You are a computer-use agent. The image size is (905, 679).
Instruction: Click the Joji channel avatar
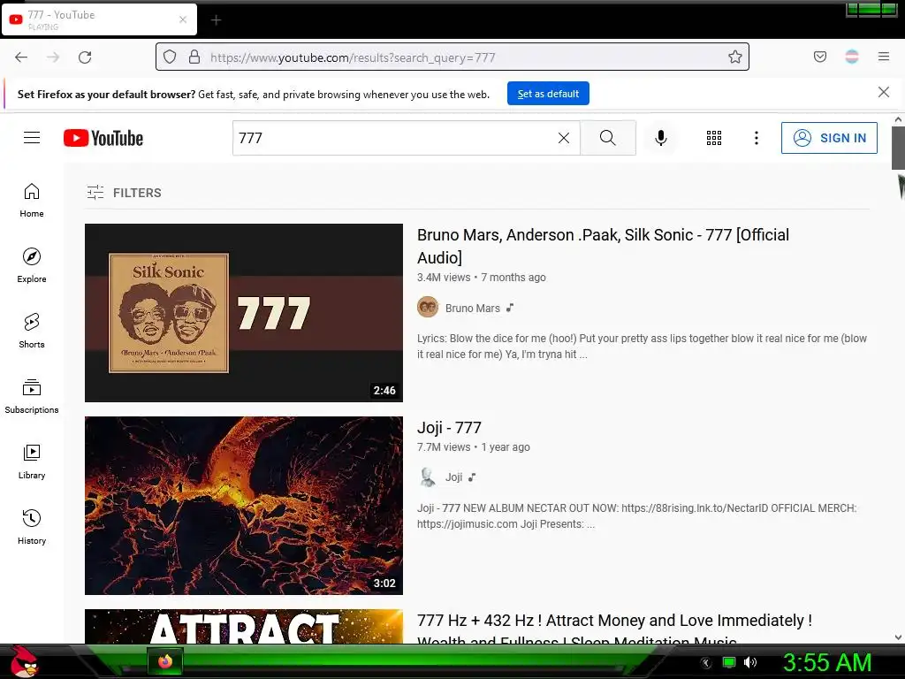tap(428, 477)
